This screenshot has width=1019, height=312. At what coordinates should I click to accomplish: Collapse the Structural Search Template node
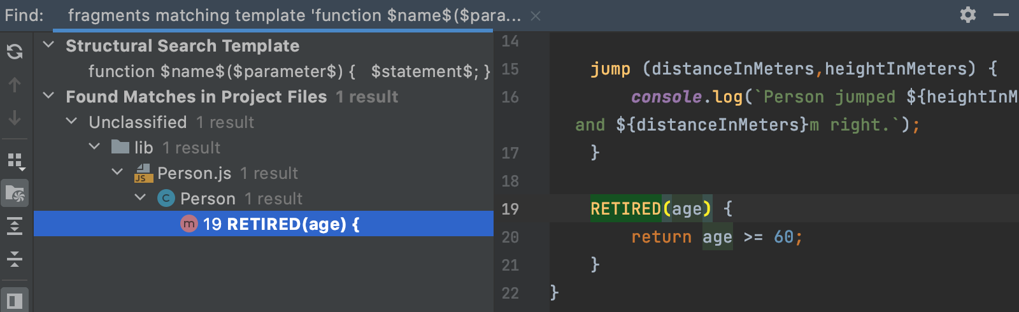(48, 45)
